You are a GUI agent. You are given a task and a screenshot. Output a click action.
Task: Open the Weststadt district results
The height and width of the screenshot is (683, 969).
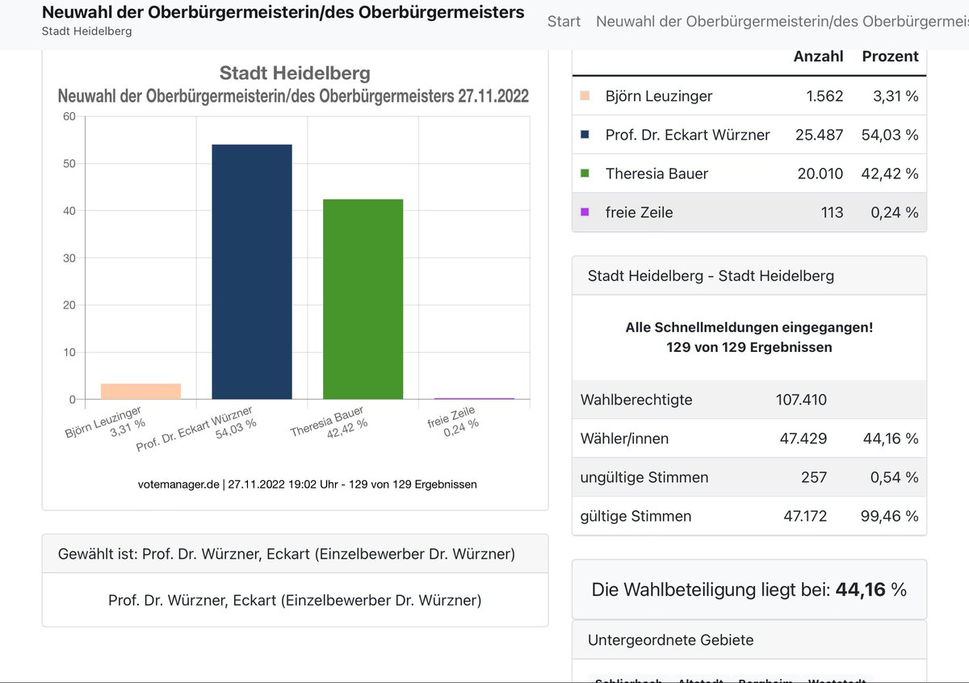[x=837, y=680]
